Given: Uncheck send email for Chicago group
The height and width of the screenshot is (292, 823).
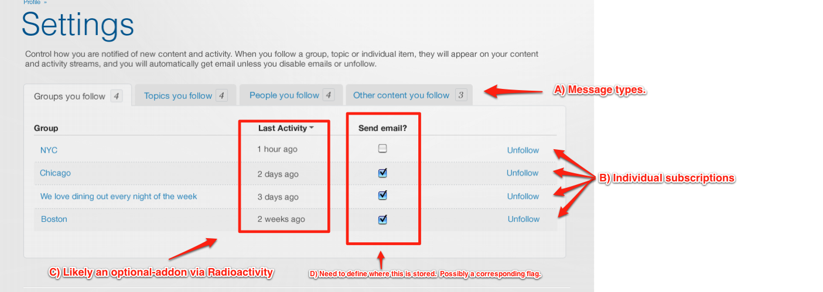Looking at the screenshot, I should click(383, 173).
